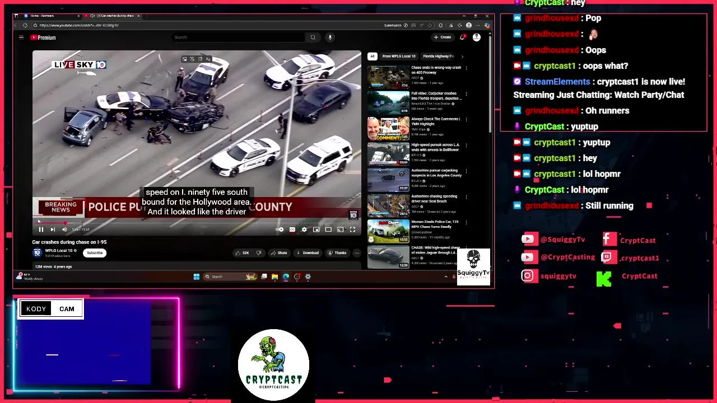Image resolution: width=717 pixels, height=403 pixels.
Task: Toggle closed captions CC button
Action: (x=292, y=229)
